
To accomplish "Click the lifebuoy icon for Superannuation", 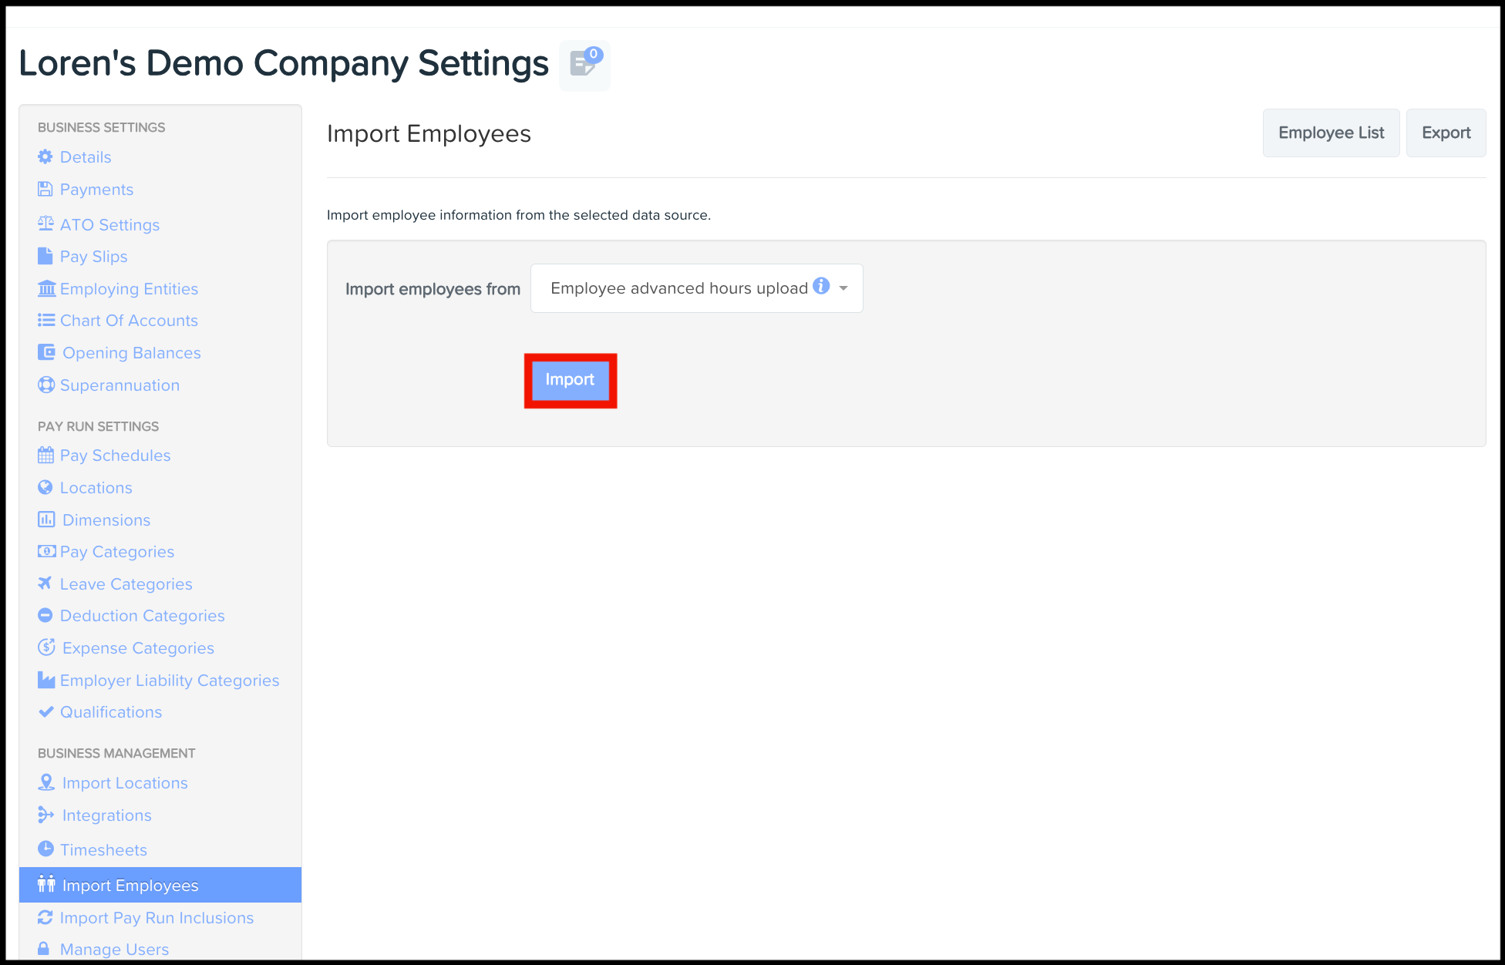I will pyautogui.click(x=45, y=385).
